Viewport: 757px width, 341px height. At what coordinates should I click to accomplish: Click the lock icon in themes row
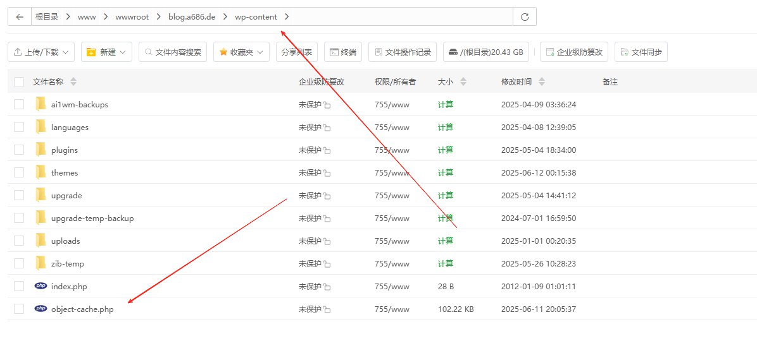click(x=327, y=173)
